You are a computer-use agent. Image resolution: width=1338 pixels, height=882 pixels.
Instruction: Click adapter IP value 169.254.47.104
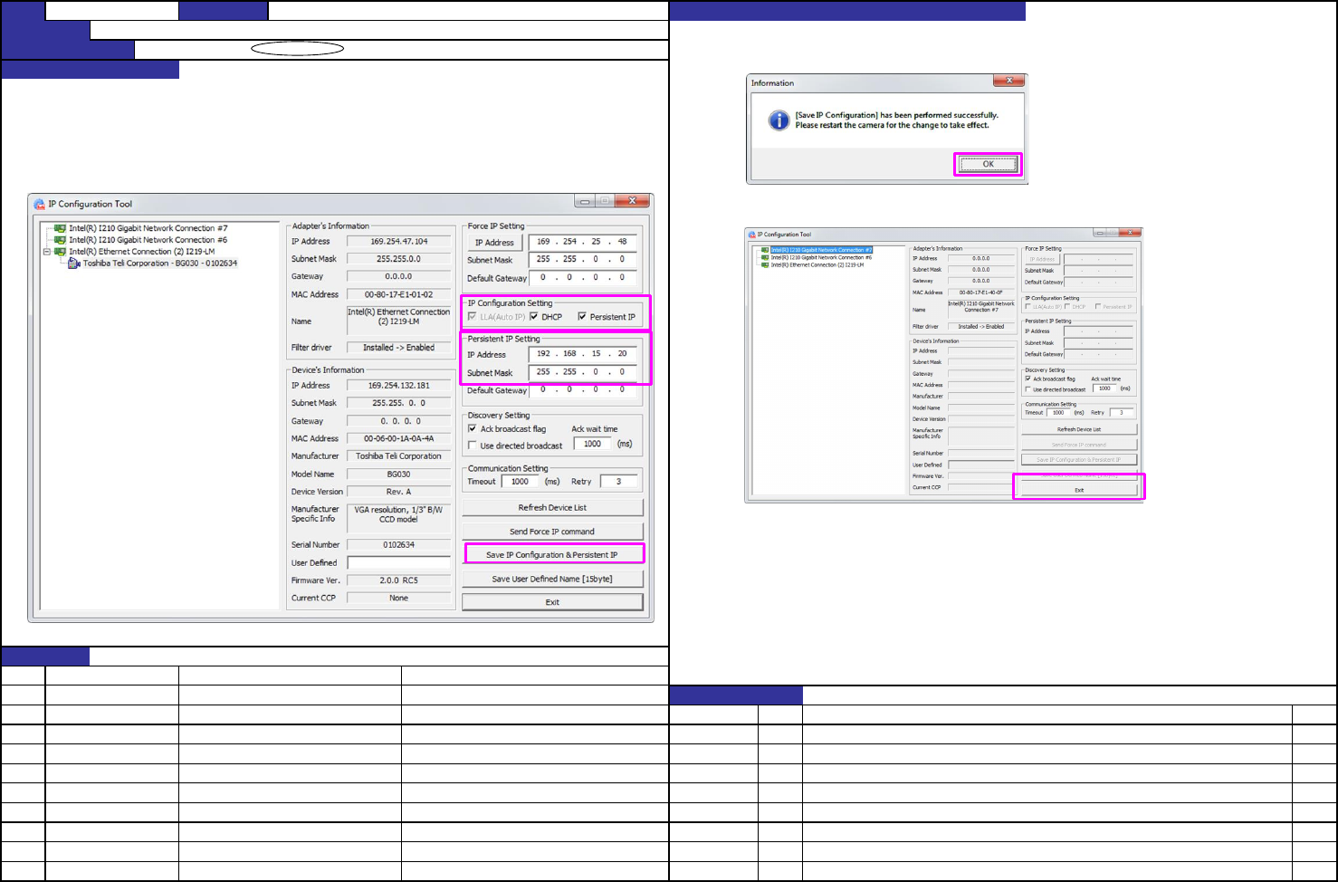point(398,242)
